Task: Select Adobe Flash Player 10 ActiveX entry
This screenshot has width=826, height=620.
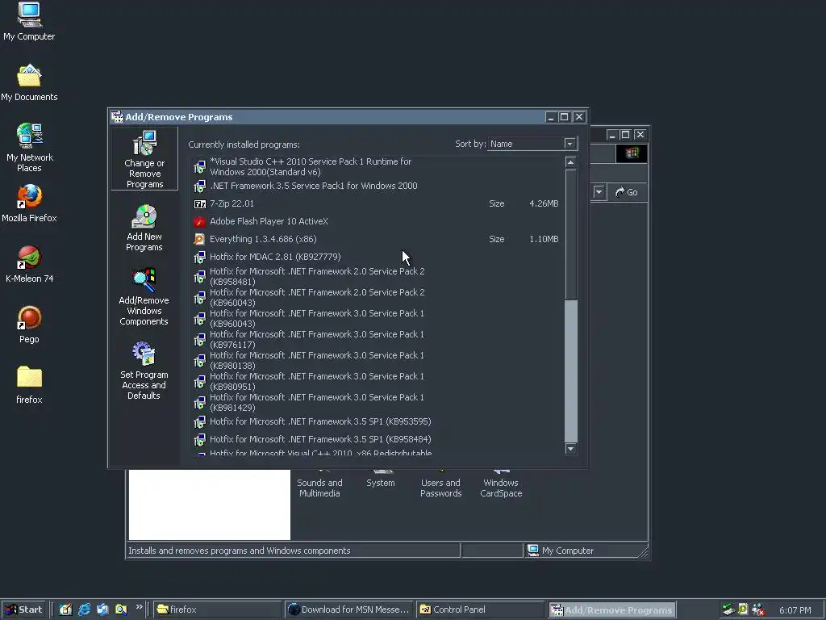Action: click(x=377, y=221)
